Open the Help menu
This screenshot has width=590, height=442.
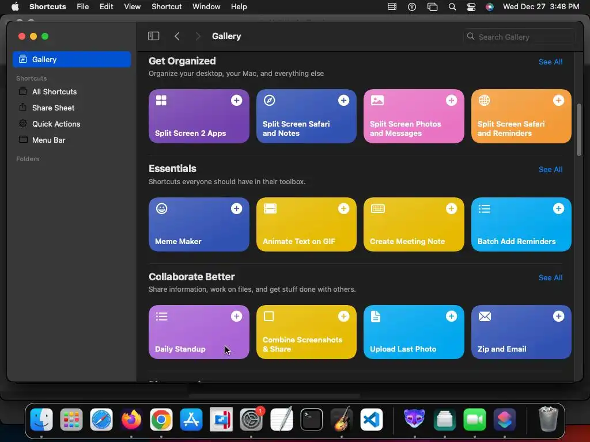[239, 6]
